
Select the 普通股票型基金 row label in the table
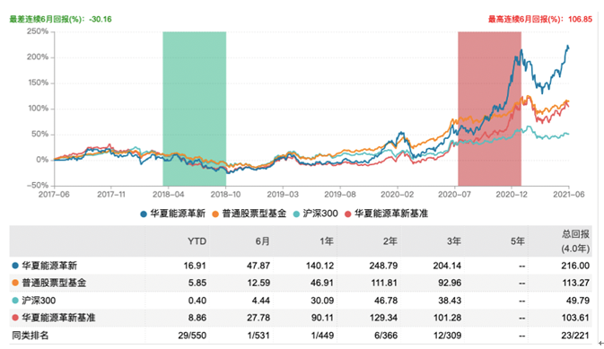pos(54,283)
